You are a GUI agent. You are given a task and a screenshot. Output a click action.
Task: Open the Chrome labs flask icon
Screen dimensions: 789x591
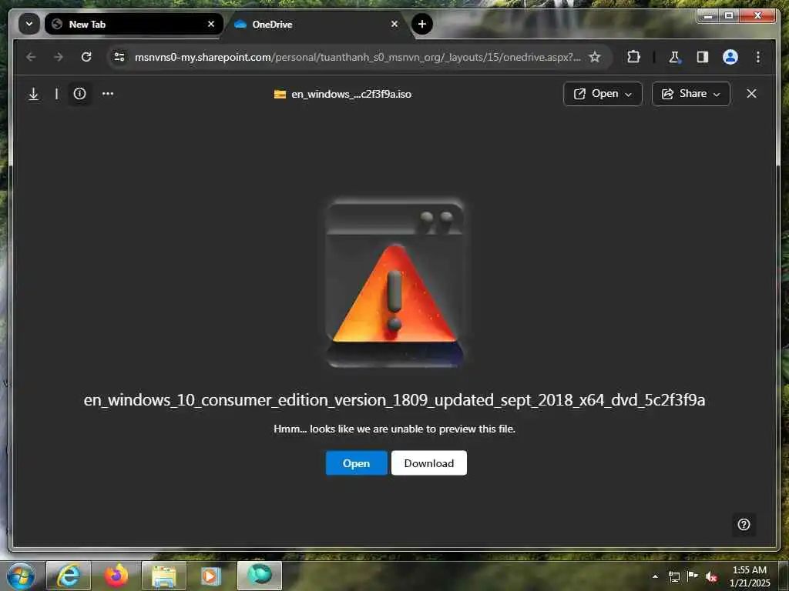coord(674,57)
